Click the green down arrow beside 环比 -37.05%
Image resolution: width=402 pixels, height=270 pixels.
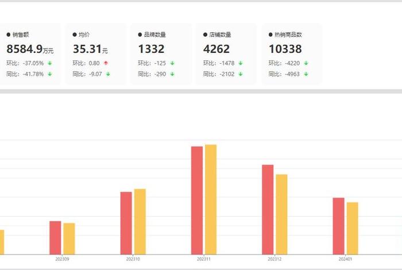(x=50, y=63)
